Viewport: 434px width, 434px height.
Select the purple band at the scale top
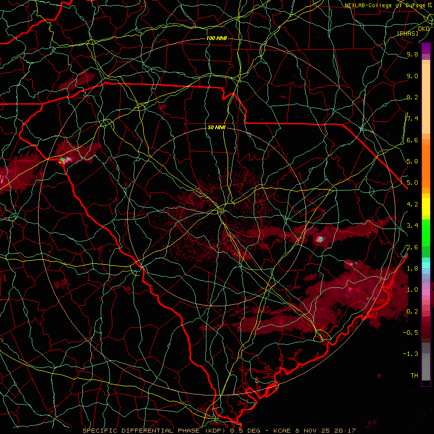(x=426, y=48)
